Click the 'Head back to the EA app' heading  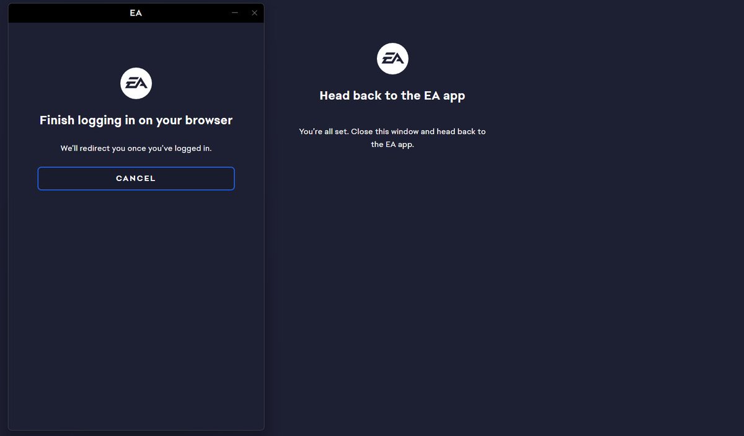point(392,96)
